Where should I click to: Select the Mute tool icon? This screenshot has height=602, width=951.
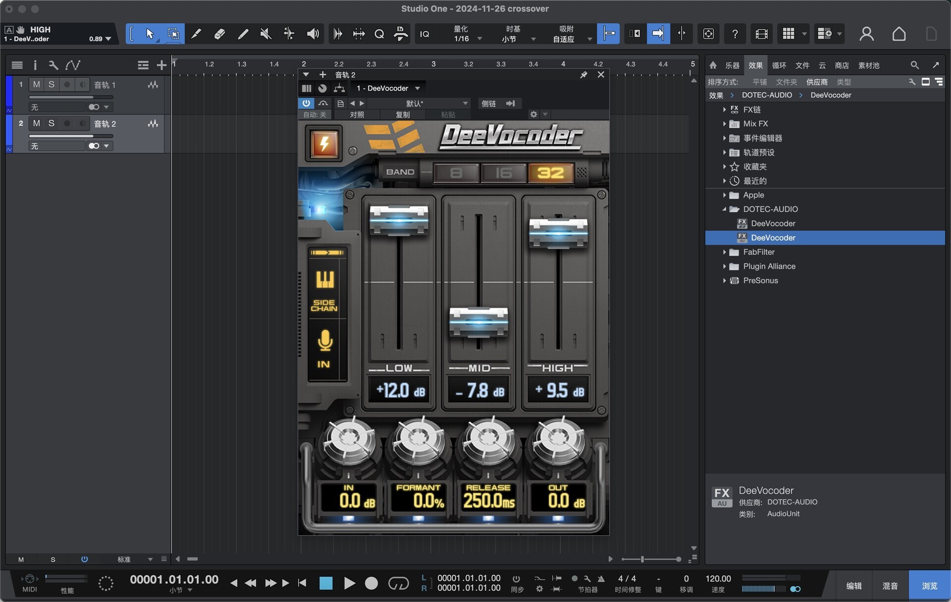[x=266, y=34]
